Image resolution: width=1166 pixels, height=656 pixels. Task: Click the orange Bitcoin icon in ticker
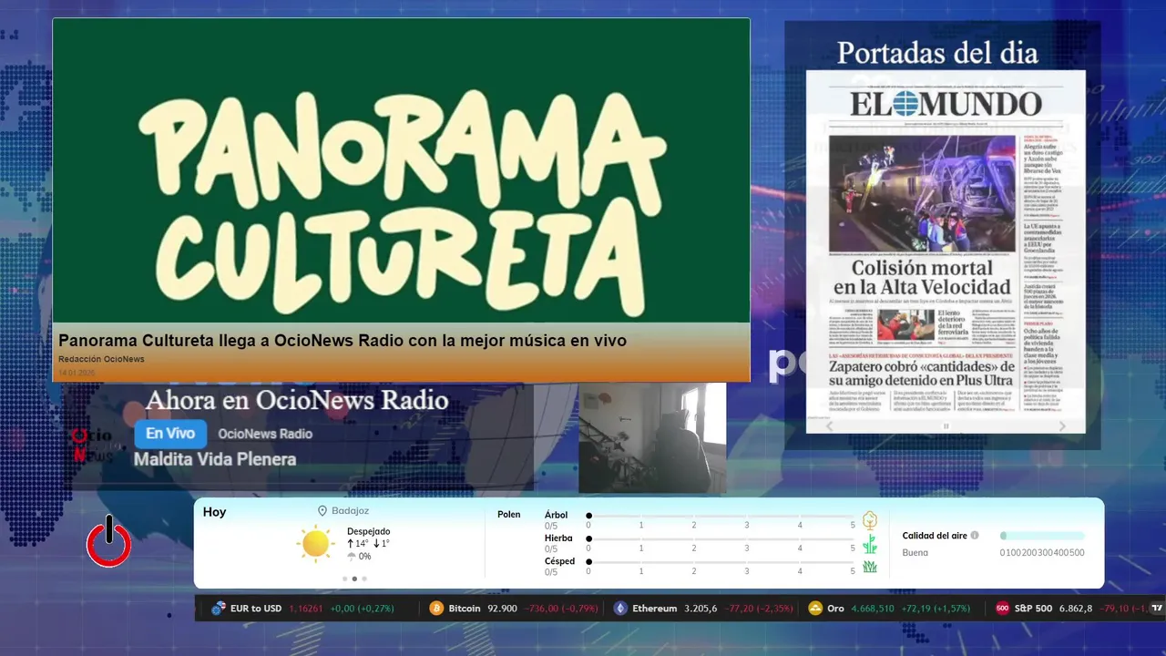tap(436, 609)
